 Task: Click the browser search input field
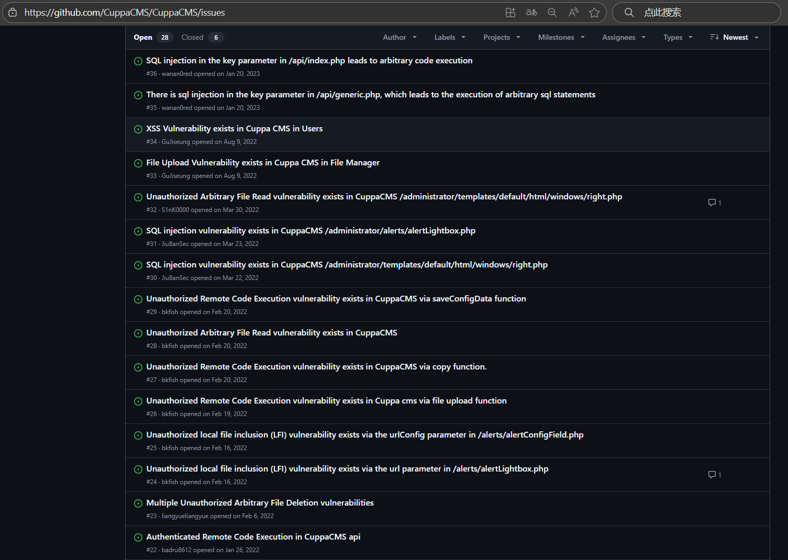coord(702,13)
